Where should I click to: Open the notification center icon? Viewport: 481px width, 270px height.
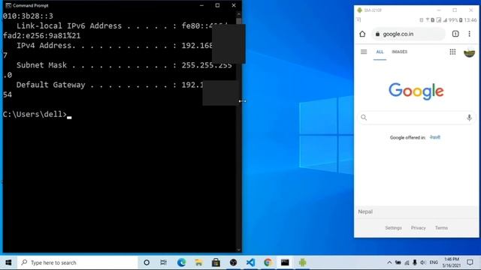click(x=470, y=262)
